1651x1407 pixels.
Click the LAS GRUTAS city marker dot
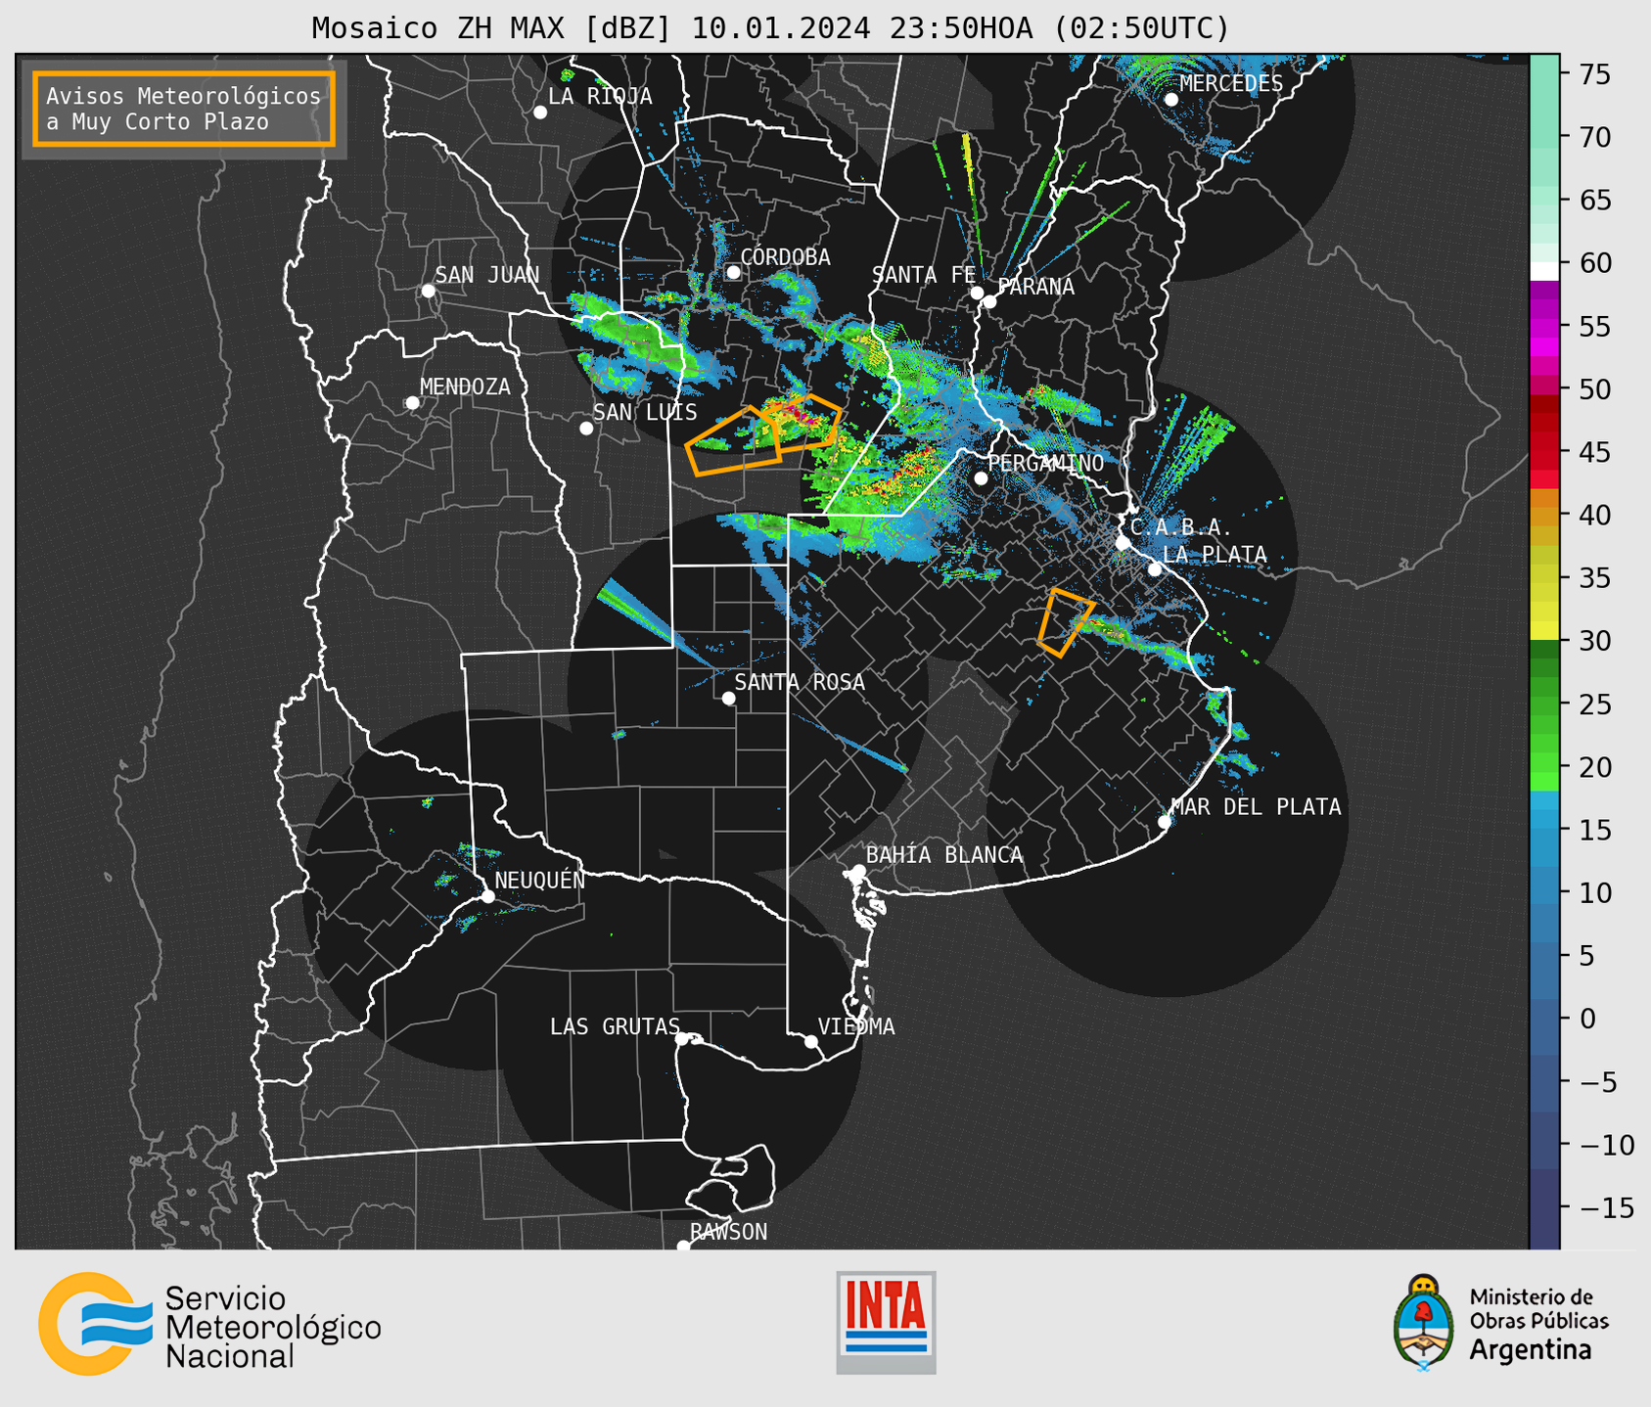click(682, 1038)
